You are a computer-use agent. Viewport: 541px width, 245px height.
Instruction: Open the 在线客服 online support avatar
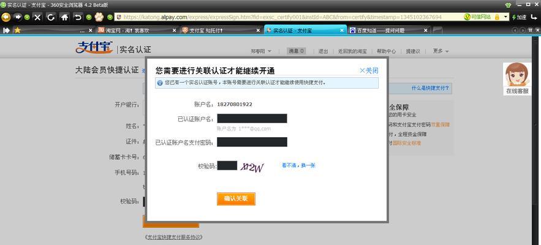(x=517, y=78)
